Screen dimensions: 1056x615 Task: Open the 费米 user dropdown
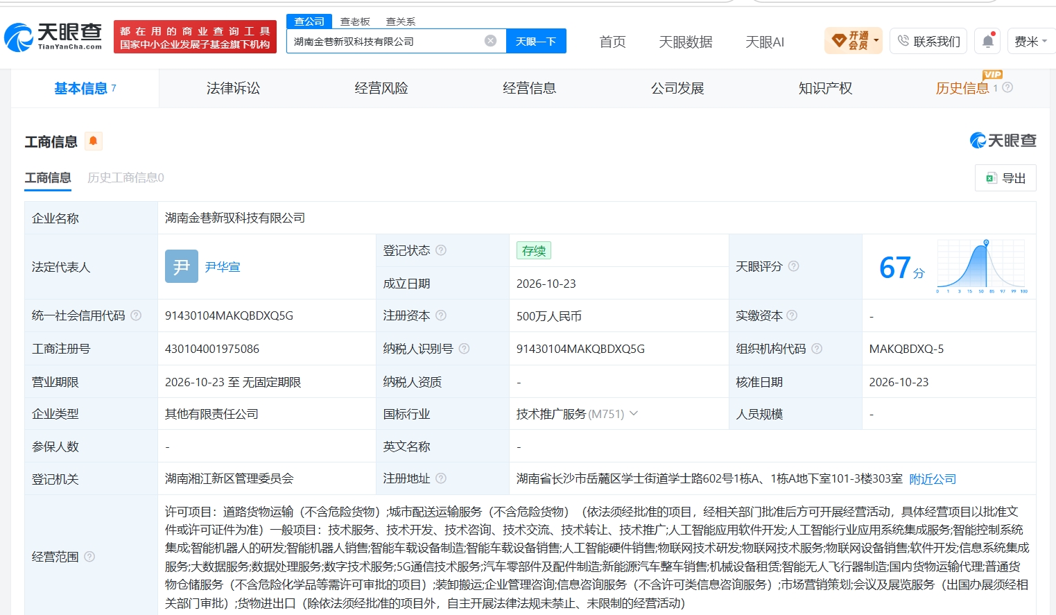click(1030, 42)
